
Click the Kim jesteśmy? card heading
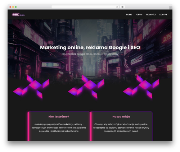[x=59, y=116]
